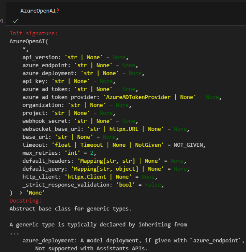Image resolution: width=246 pixels, height=252 pixels.
Task: Click 'AzureOpenAI(' in the signature output
Action: (x=29, y=42)
